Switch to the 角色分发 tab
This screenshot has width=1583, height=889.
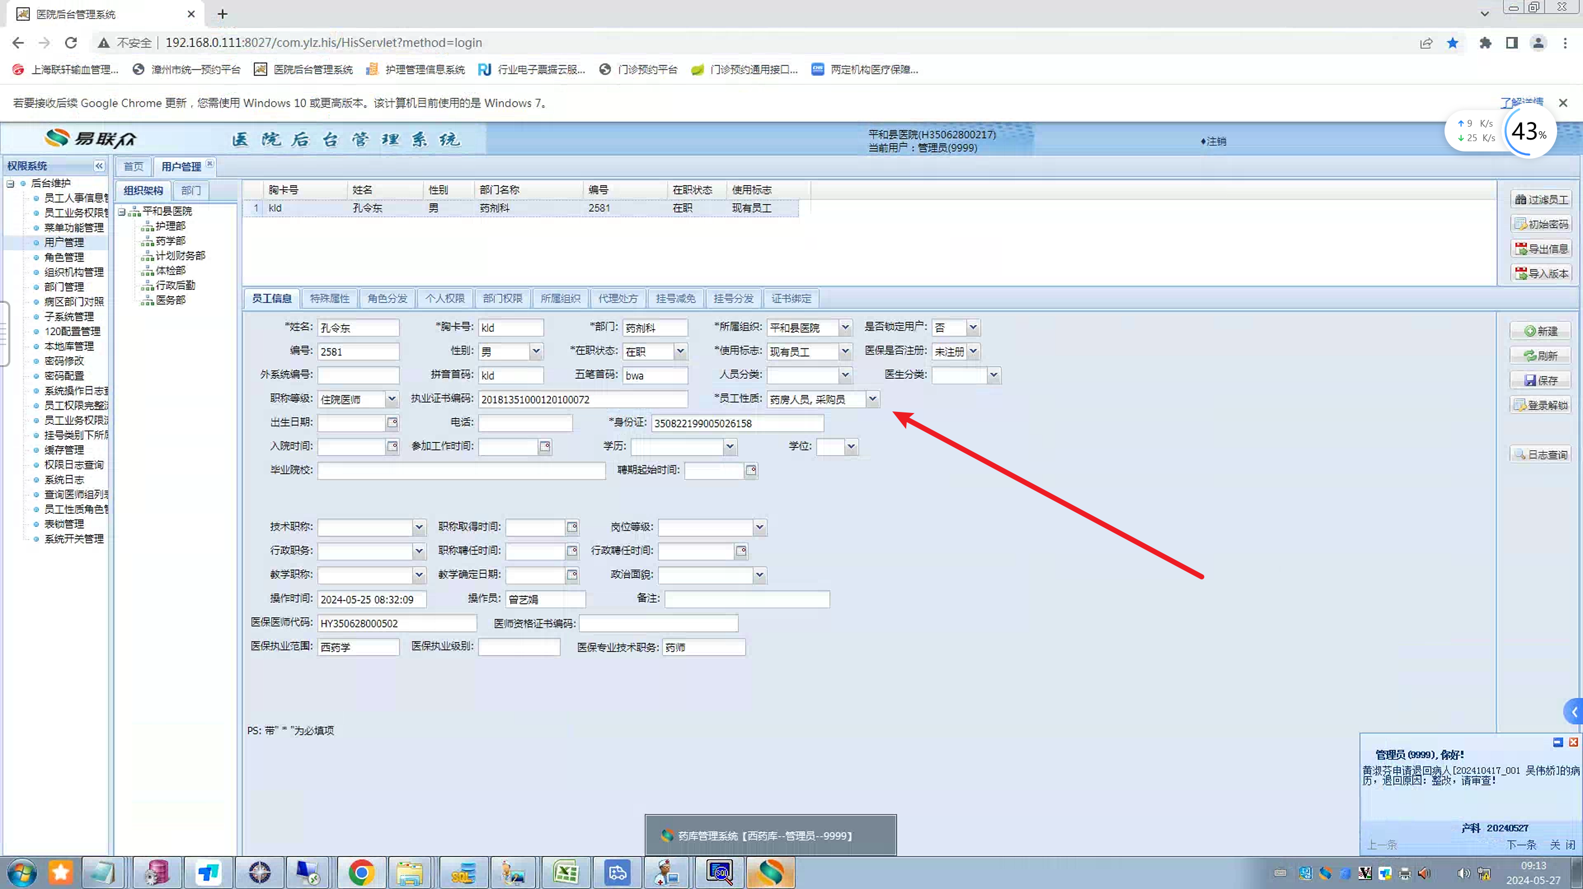387,299
